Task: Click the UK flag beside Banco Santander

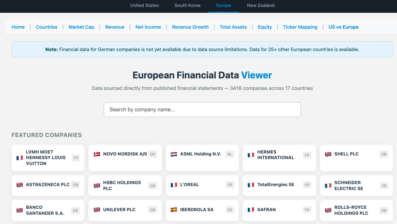Action: 20,210
